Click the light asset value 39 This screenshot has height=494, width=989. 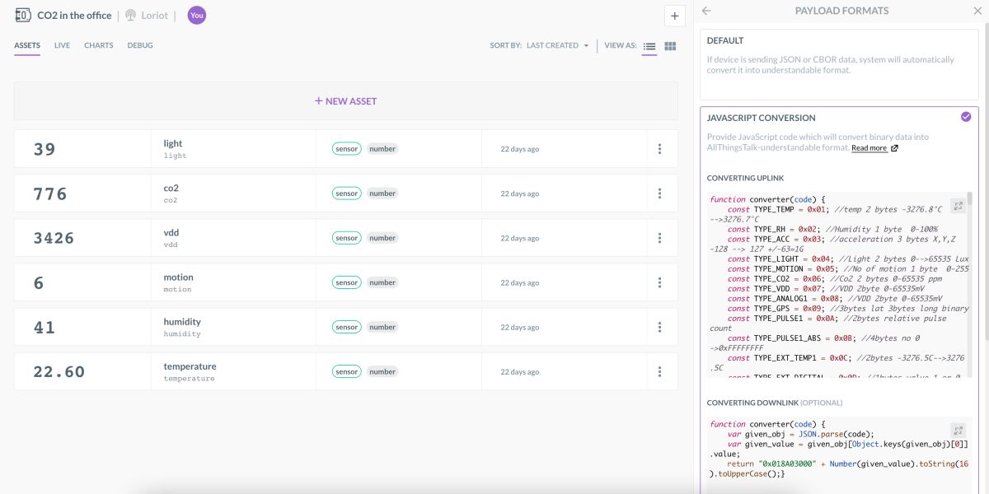(45, 149)
